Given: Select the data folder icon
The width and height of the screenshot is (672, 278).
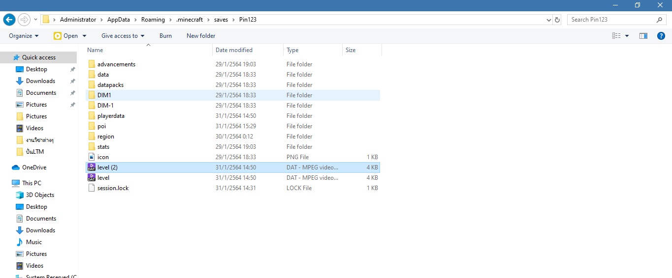Looking at the screenshot, I should click(92, 75).
